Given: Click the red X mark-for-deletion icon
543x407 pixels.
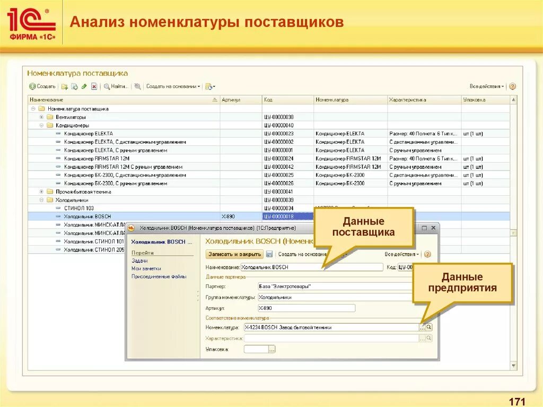Looking at the screenshot, I should click(94, 86).
